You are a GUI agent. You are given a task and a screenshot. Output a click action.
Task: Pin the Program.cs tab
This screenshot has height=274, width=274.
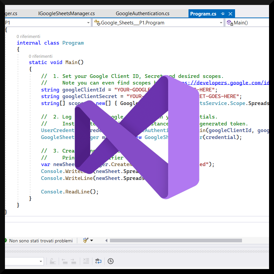[x=223, y=14]
